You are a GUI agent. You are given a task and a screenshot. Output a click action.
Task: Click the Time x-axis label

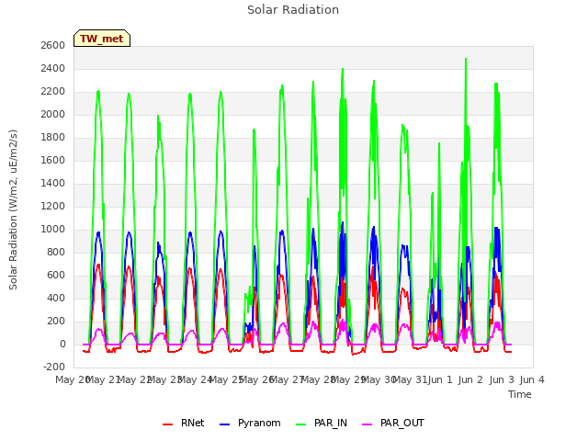520,394
